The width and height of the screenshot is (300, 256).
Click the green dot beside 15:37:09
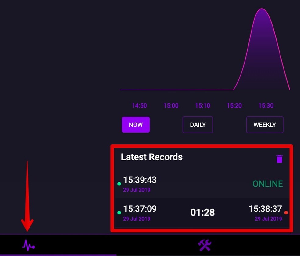point(119,213)
